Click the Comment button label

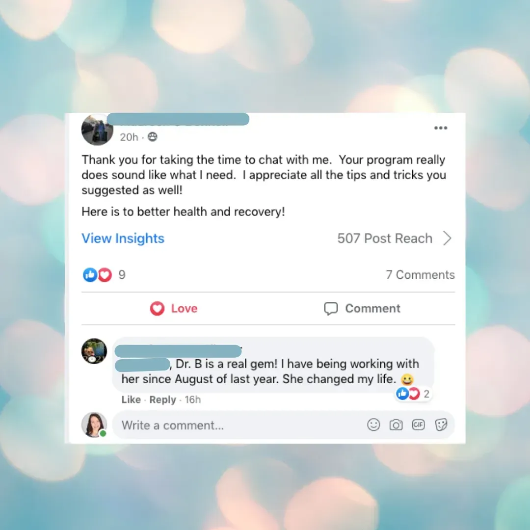tap(372, 308)
